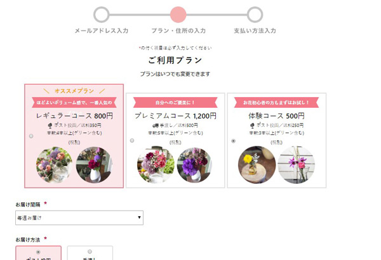
Task: Click the dropdown arrow beside 毎週お届け
Action: [x=139, y=218]
